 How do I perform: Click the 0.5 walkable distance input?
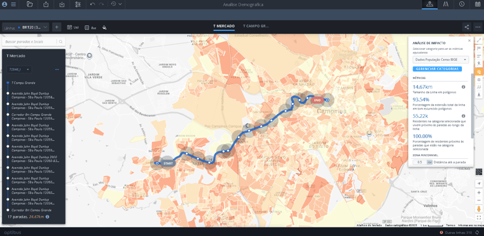click(x=420, y=162)
